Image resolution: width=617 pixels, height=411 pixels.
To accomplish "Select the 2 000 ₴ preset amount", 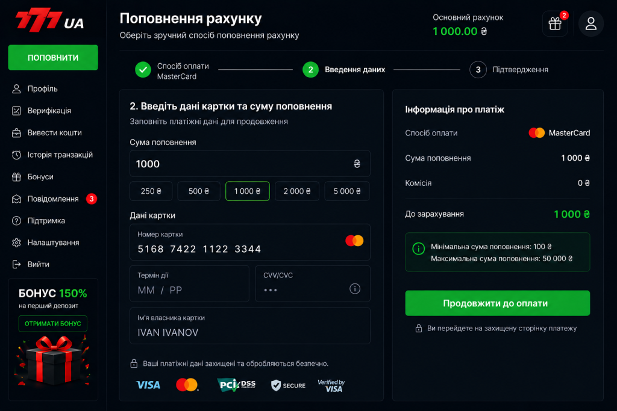I will (x=296, y=191).
